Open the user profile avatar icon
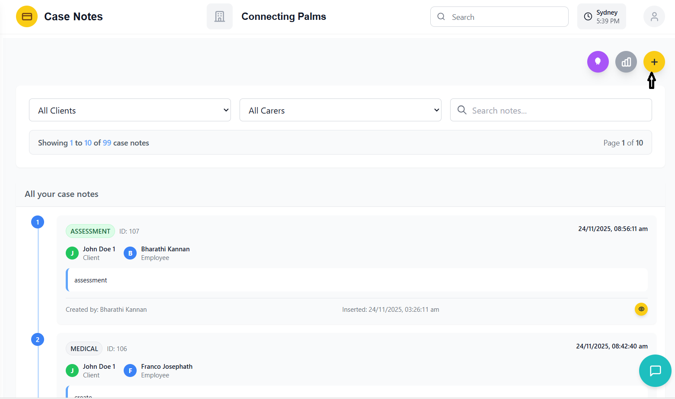Image resolution: width=675 pixels, height=399 pixels. tap(654, 16)
